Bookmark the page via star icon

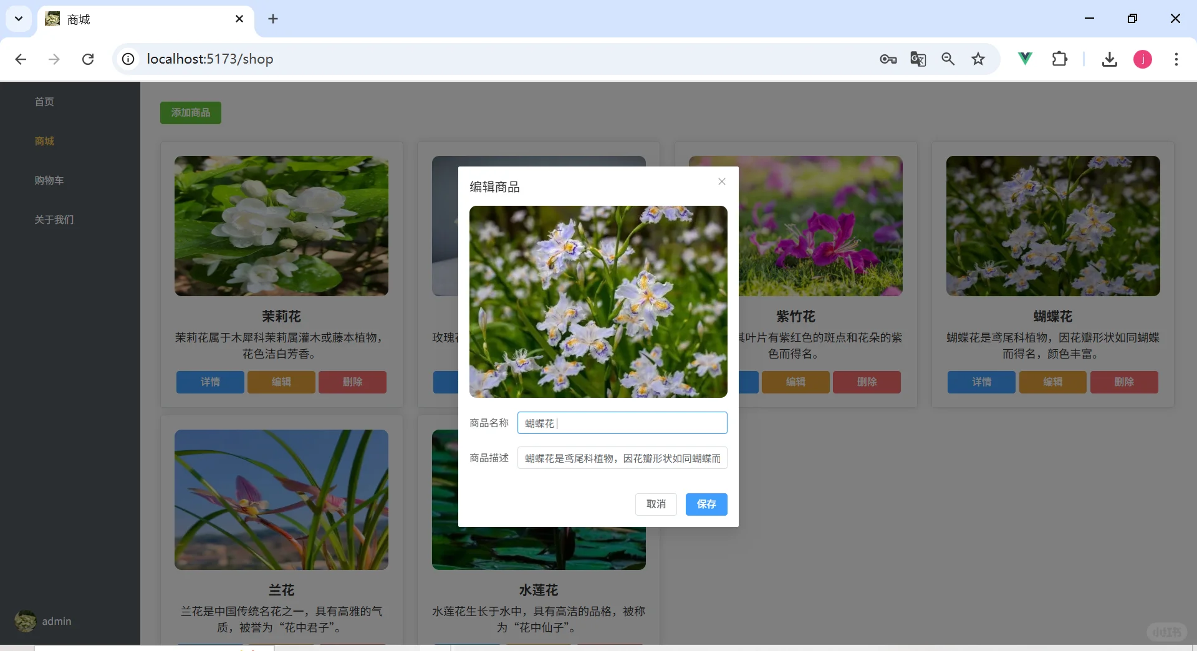(978, 59)
